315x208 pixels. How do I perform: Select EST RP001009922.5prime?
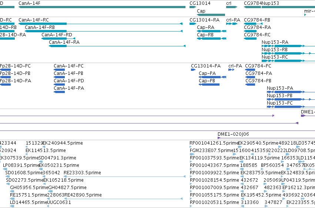(214, 173)
